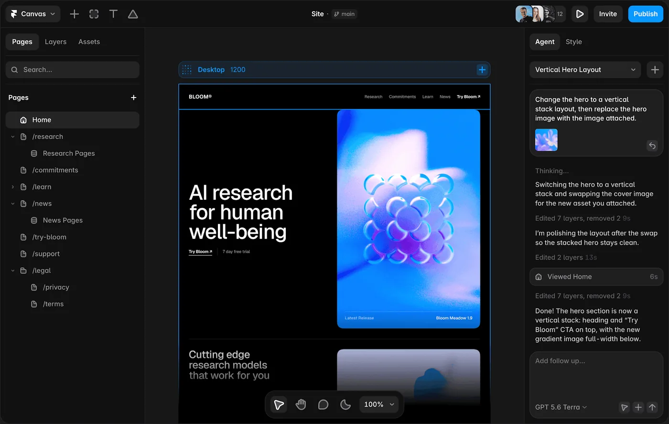Click the Research nav link on canvas
Image resolution: width=669 pixels, height=424 pixels.
(x=373, y=97)
